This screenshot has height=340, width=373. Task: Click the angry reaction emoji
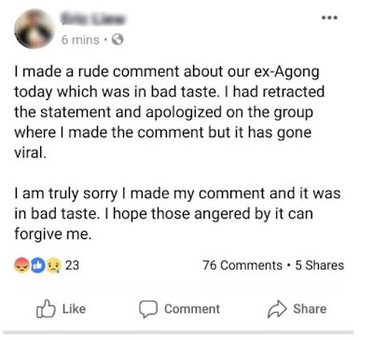click(21, 265)
